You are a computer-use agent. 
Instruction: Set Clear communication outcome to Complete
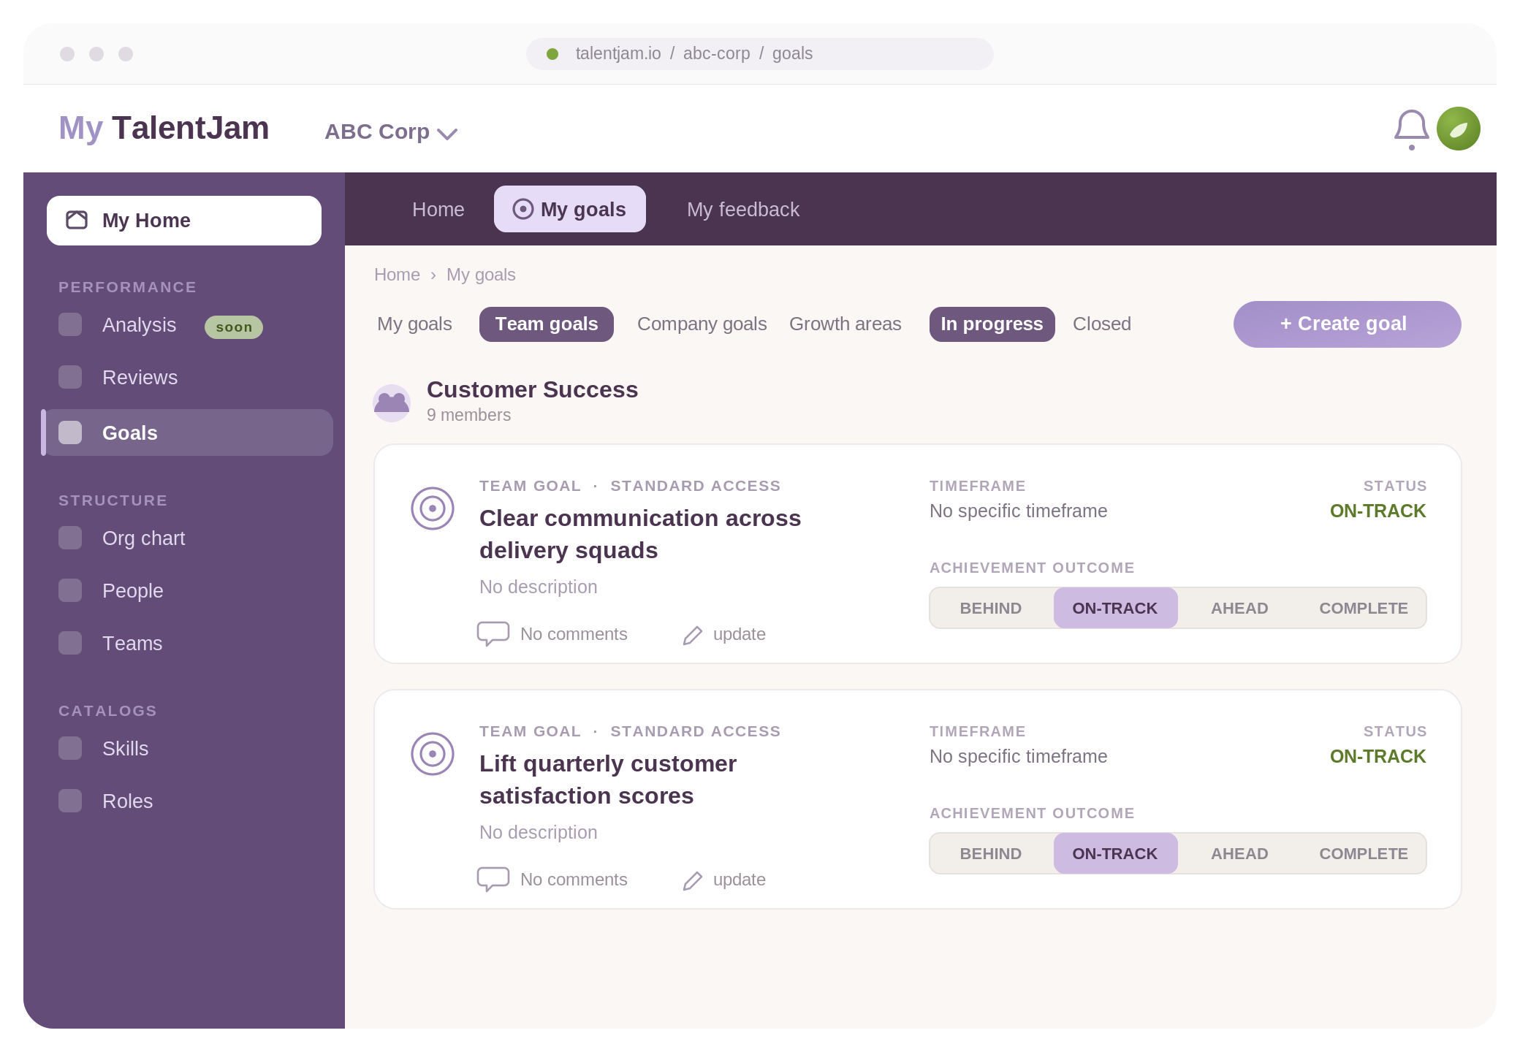click(1364, 608)
